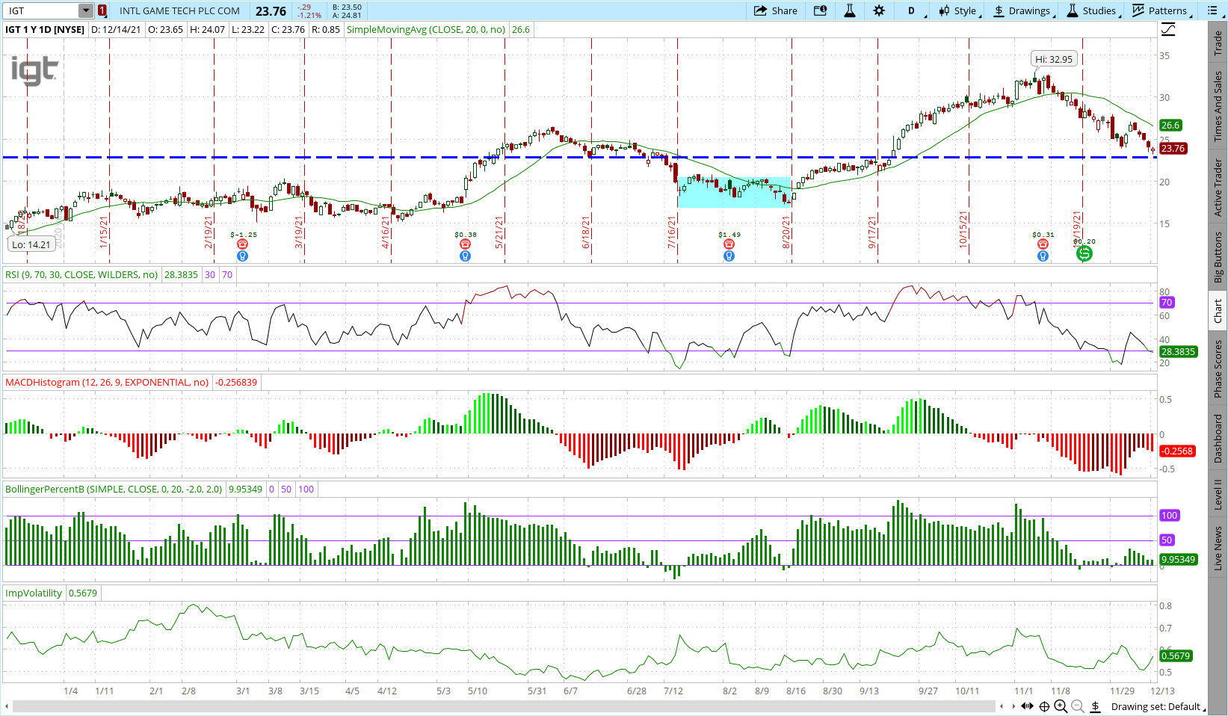Click the earnings phone icon labeled $0.38

pyautogui.click(x=465, y=244)
